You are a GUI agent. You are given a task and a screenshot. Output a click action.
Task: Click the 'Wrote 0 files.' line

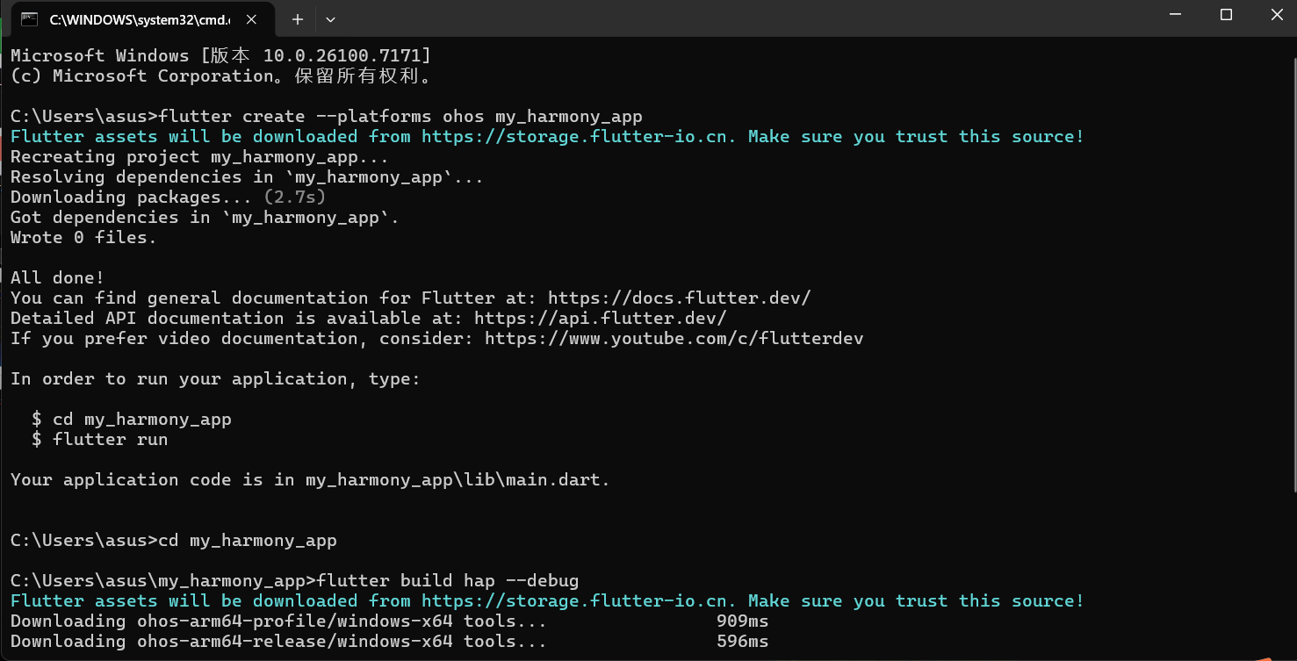pos(83,237)
